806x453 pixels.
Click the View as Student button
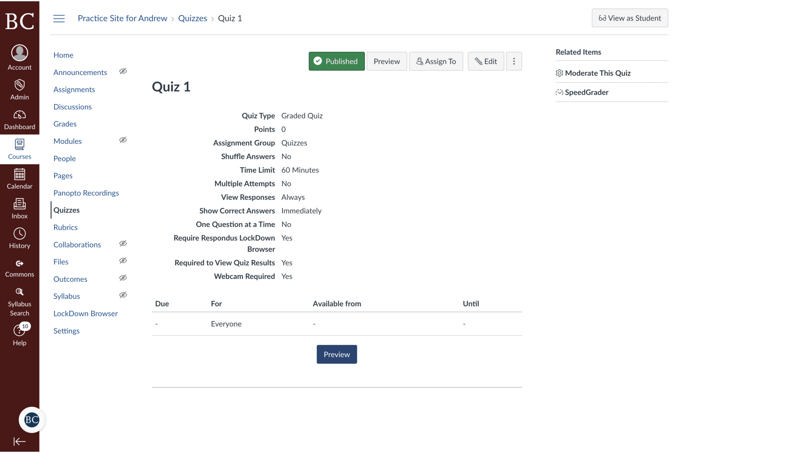[630, 18]
